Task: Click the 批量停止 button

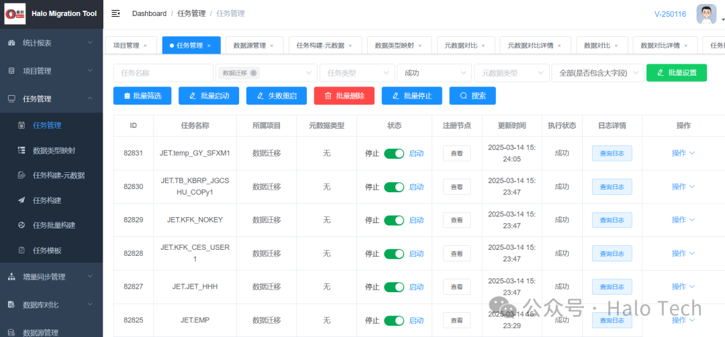Action: 412,96
